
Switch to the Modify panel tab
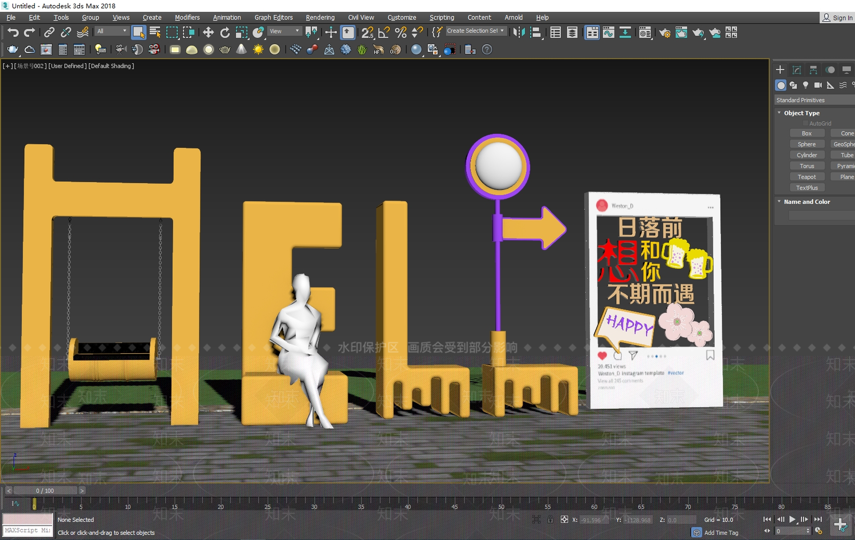(x=797, y=70)
